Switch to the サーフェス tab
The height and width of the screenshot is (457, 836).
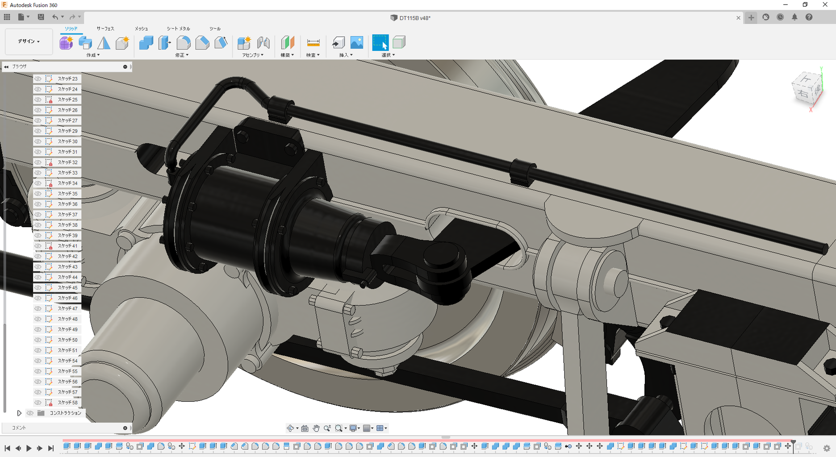[x=105, y=29]
